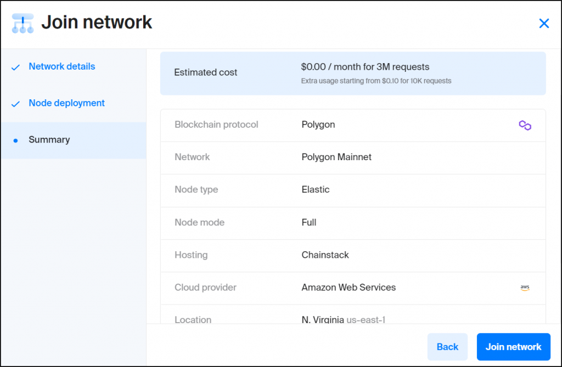Select the Polygon Mainnet value
Image resolution: width=562 pixels, height=367 pixels.
coord(336,157)
